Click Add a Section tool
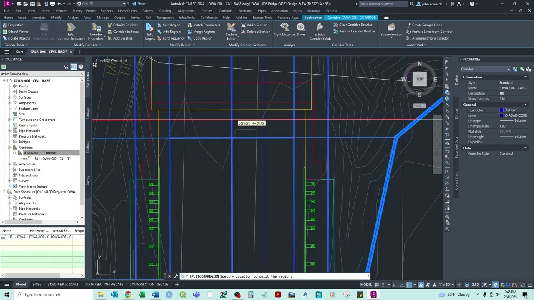Screen dimensions: 534x300 254,25
